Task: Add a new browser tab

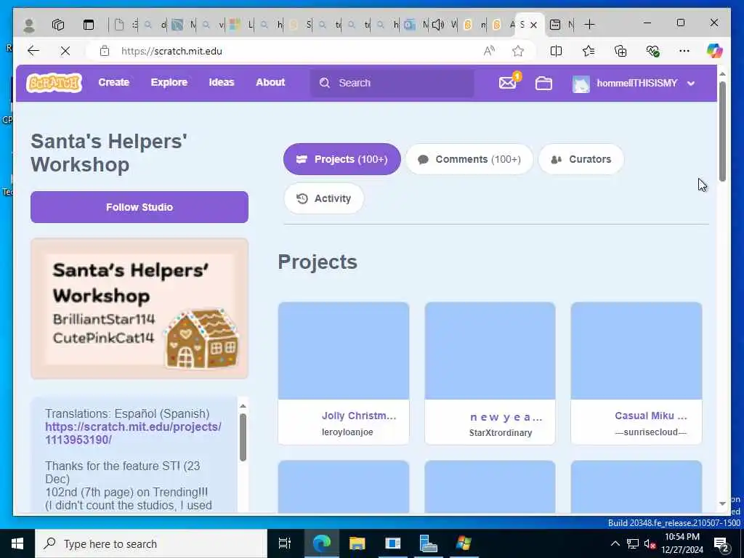Action: pos(589,24)
